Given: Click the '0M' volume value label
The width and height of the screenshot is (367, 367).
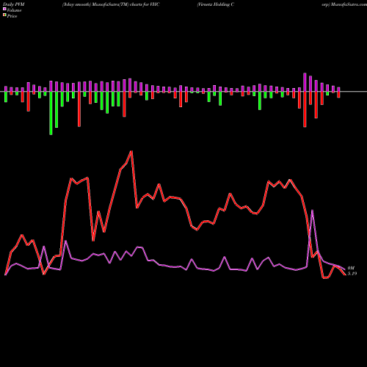Looking at the screenshot, I should (351, 268).
